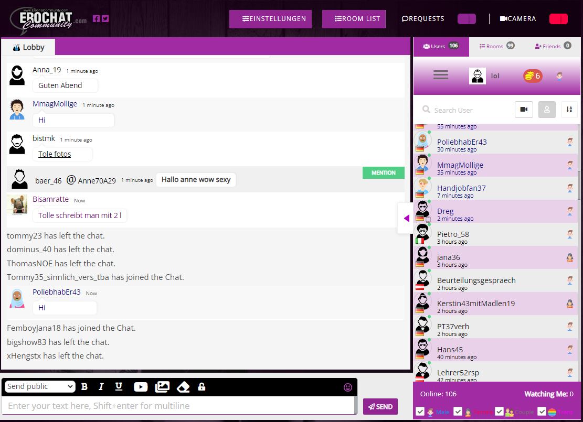Viewport: 583px width, 422px height.
Task: Click the image upload icon
Action: [x=162, y=387]
